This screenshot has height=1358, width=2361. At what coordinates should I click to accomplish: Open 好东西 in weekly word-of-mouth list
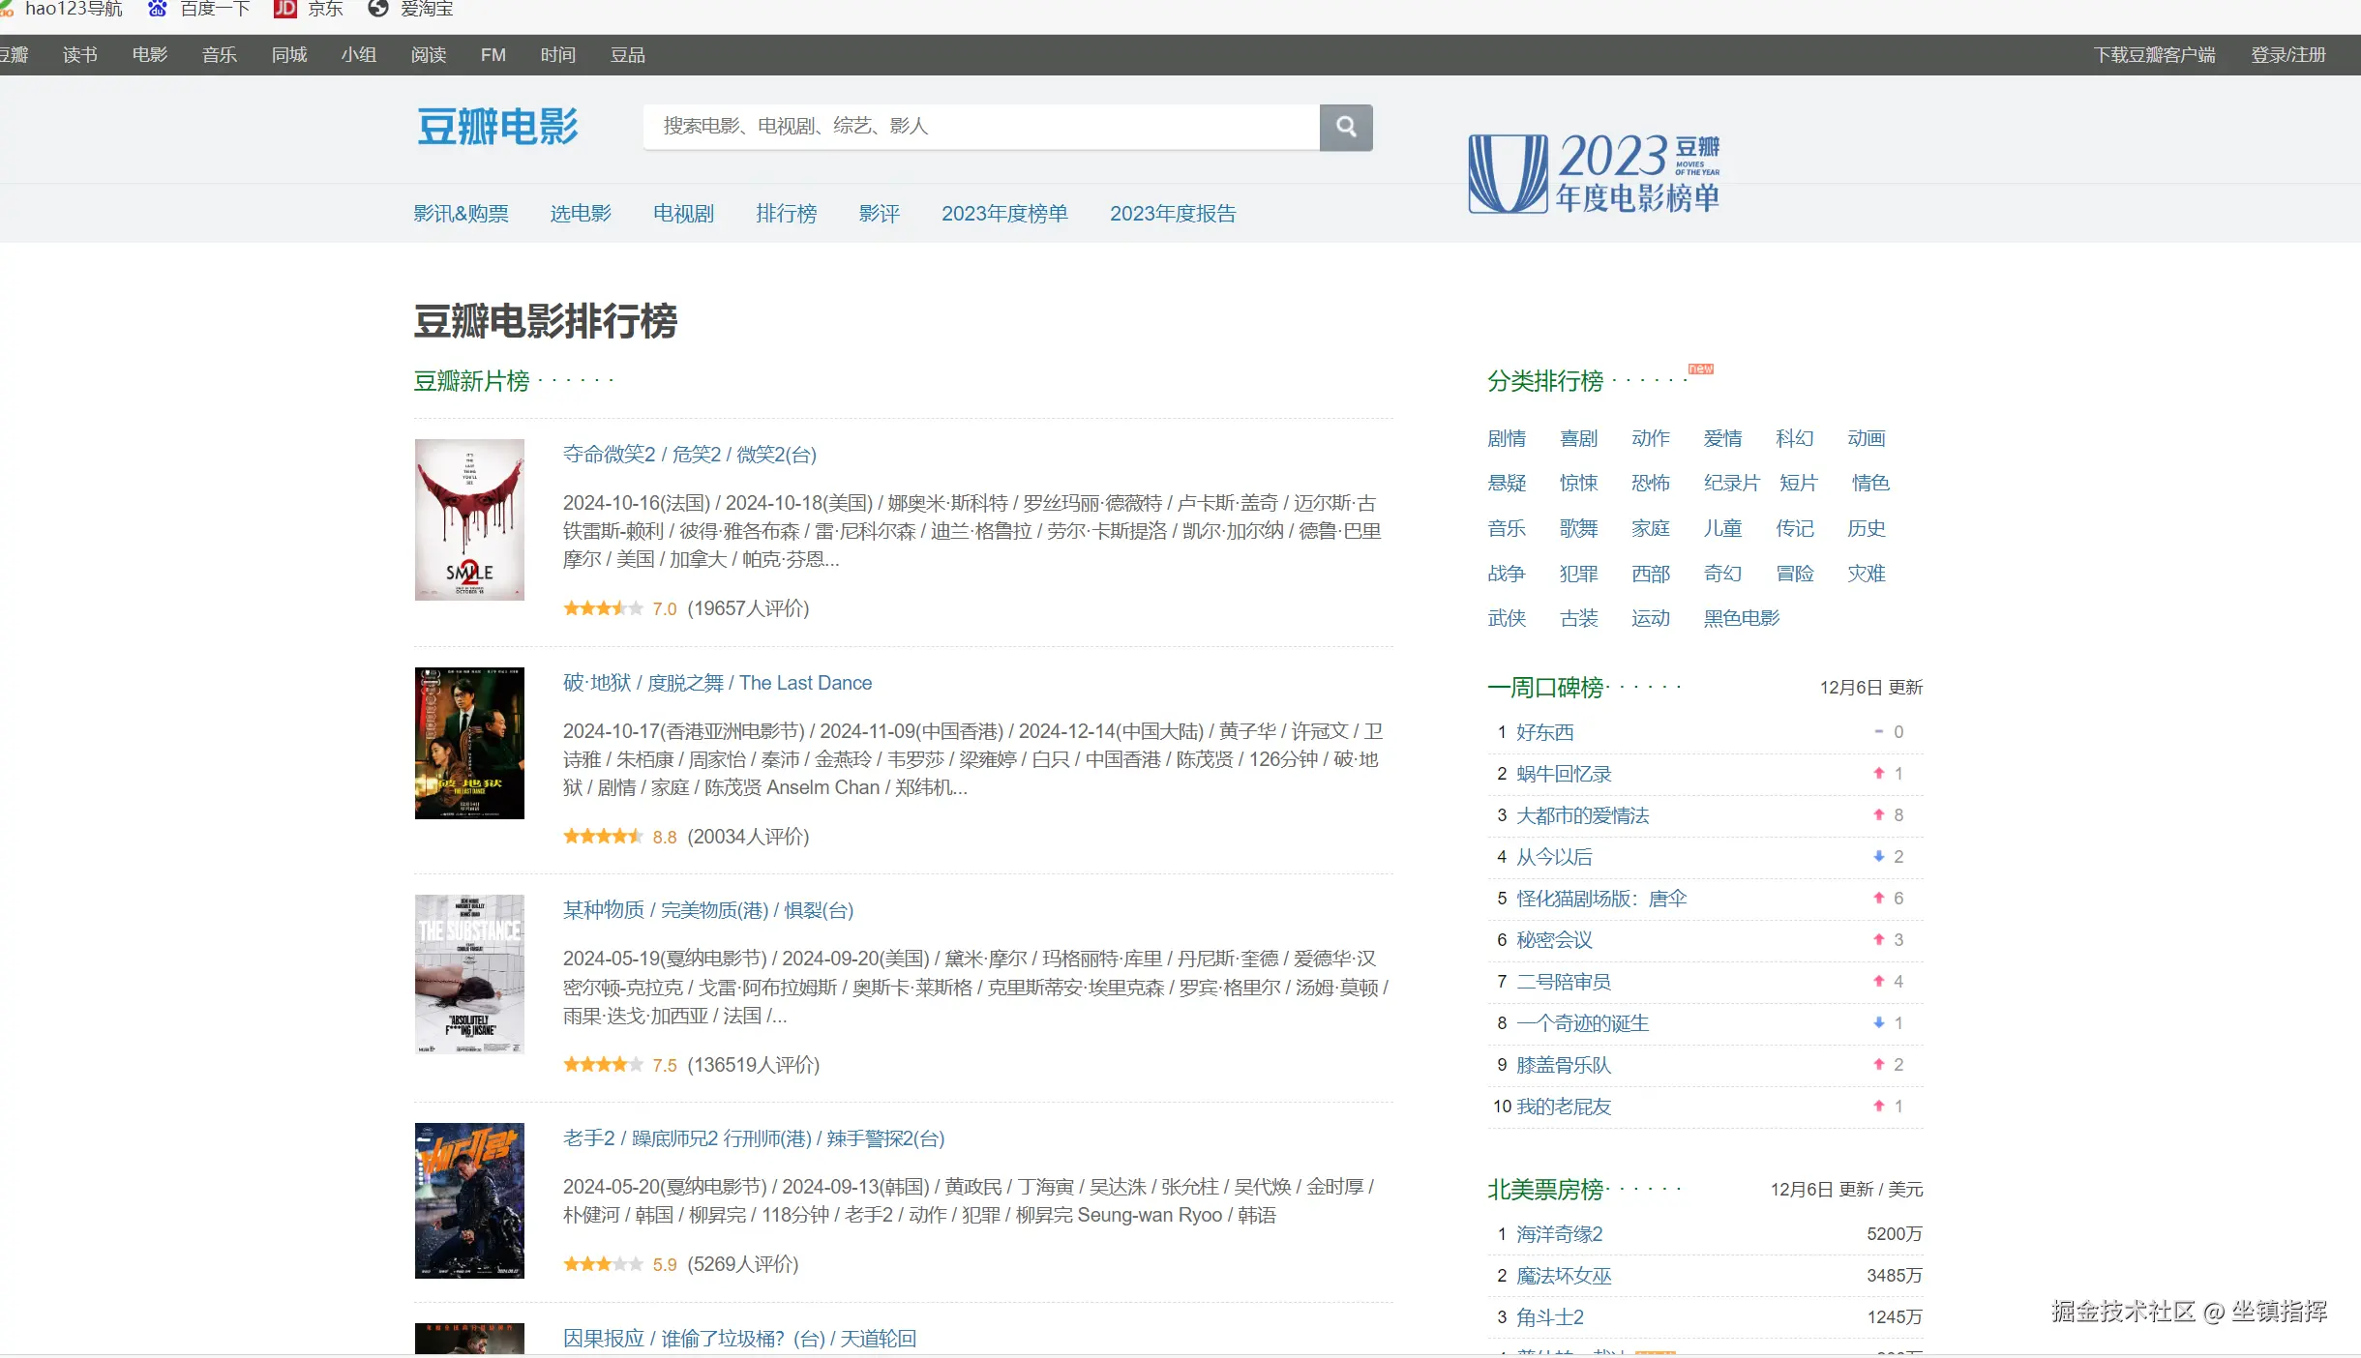click(1544, 732)
